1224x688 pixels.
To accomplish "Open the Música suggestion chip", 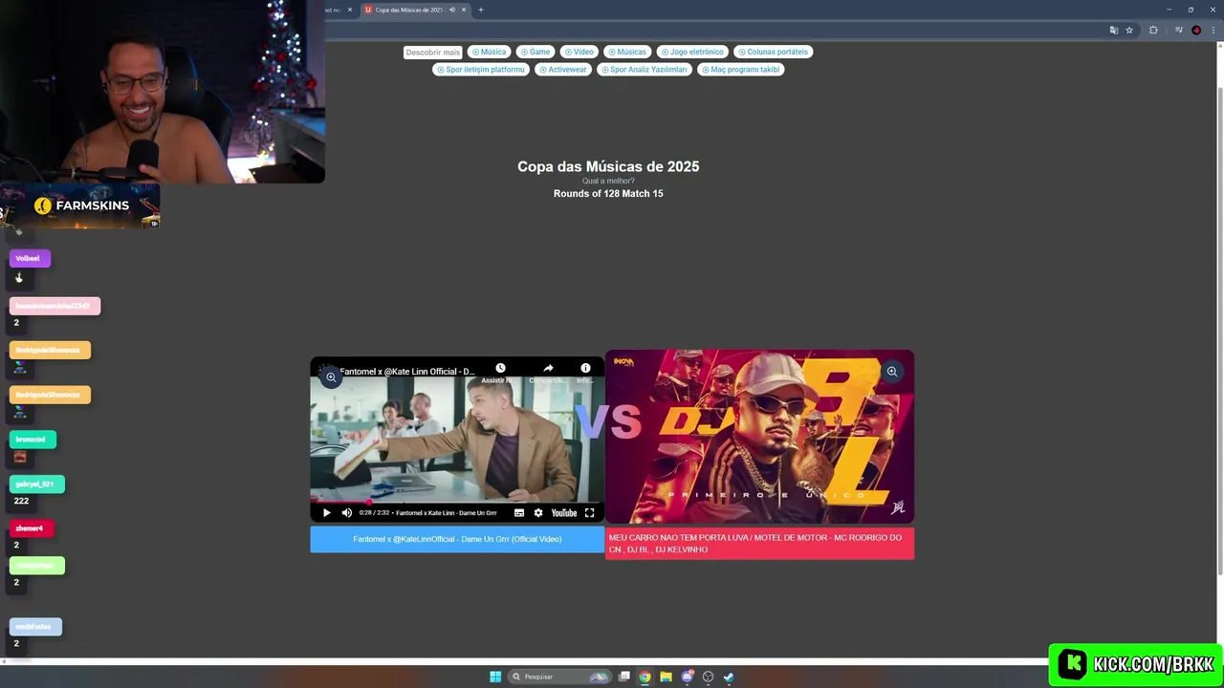I will click(x=488, y=52).
